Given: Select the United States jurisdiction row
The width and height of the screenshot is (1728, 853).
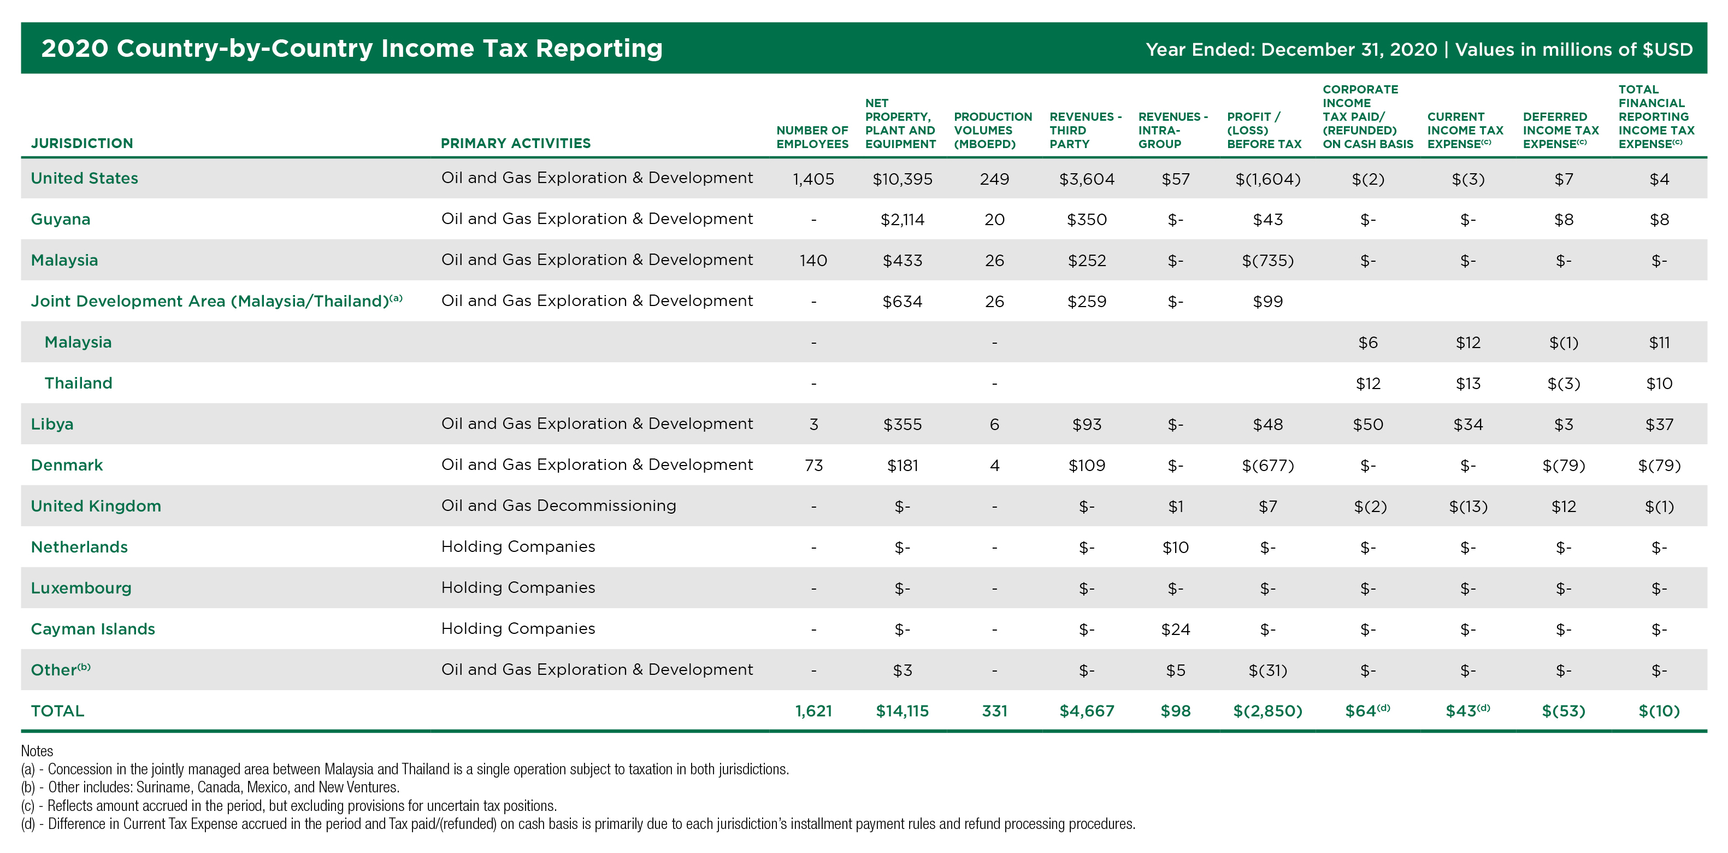Looking at the screenshot, I should tap(84, 179).
